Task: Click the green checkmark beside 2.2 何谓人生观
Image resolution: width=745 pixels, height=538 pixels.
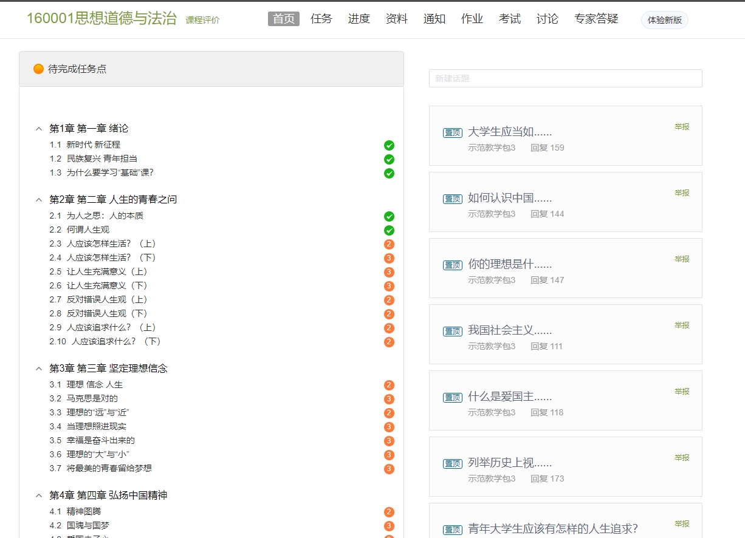Action: 389,231
